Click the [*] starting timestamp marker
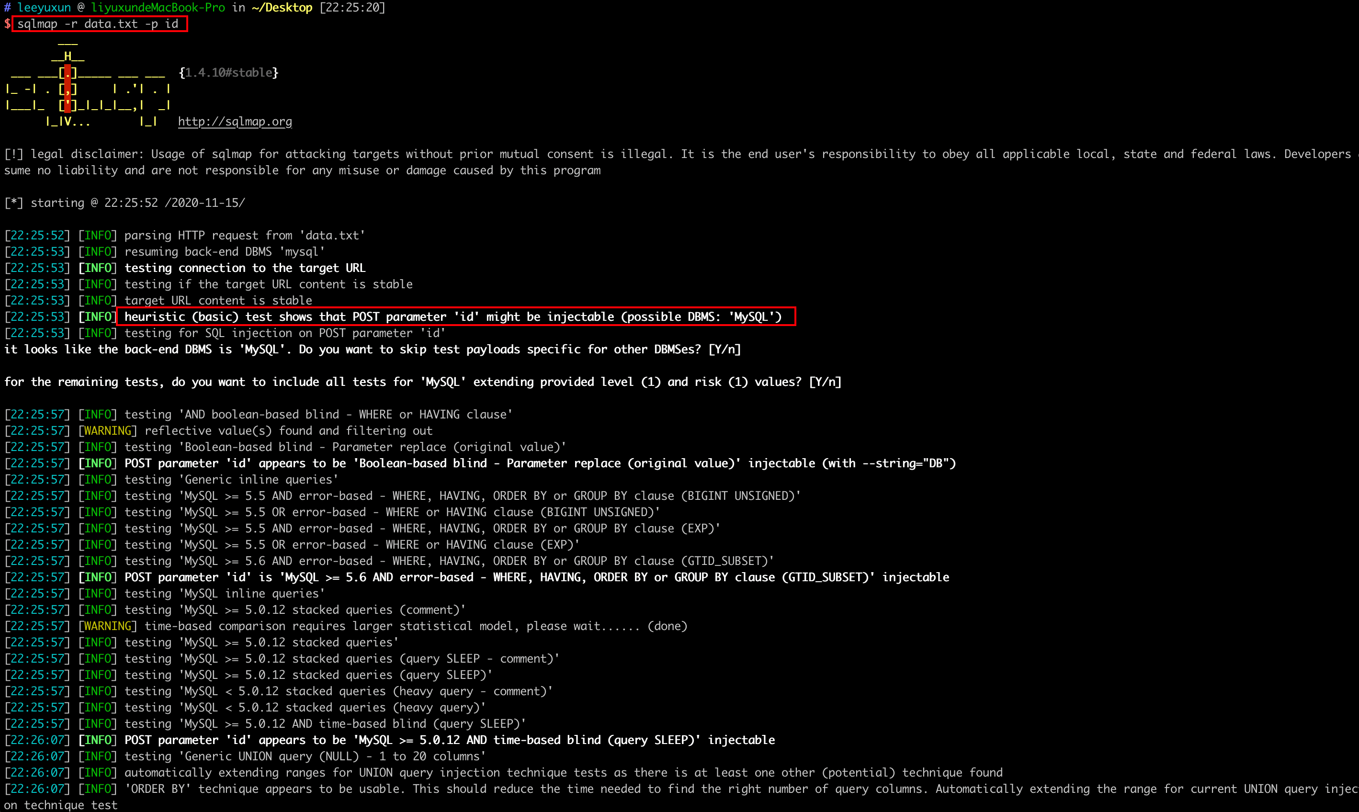 (x=14, y=203)
